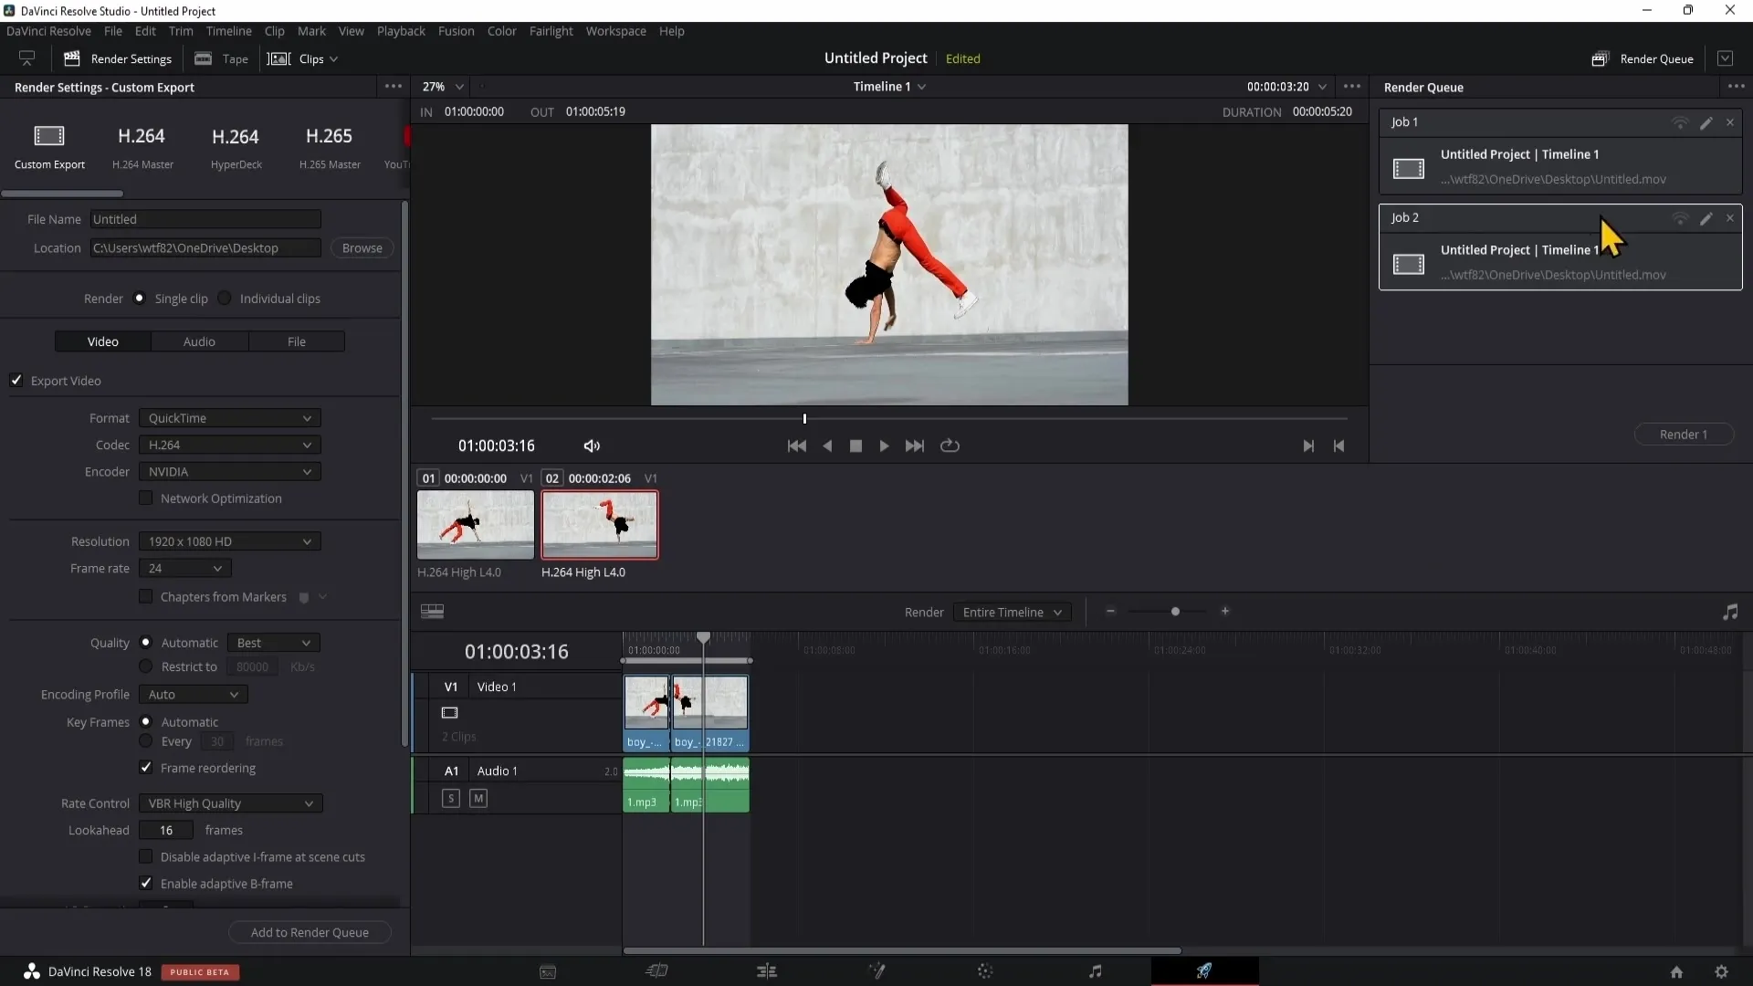Screen dimensions: 1753x986
Task: Enable Frame reordering checkbox
Action: tap(146, 767)
